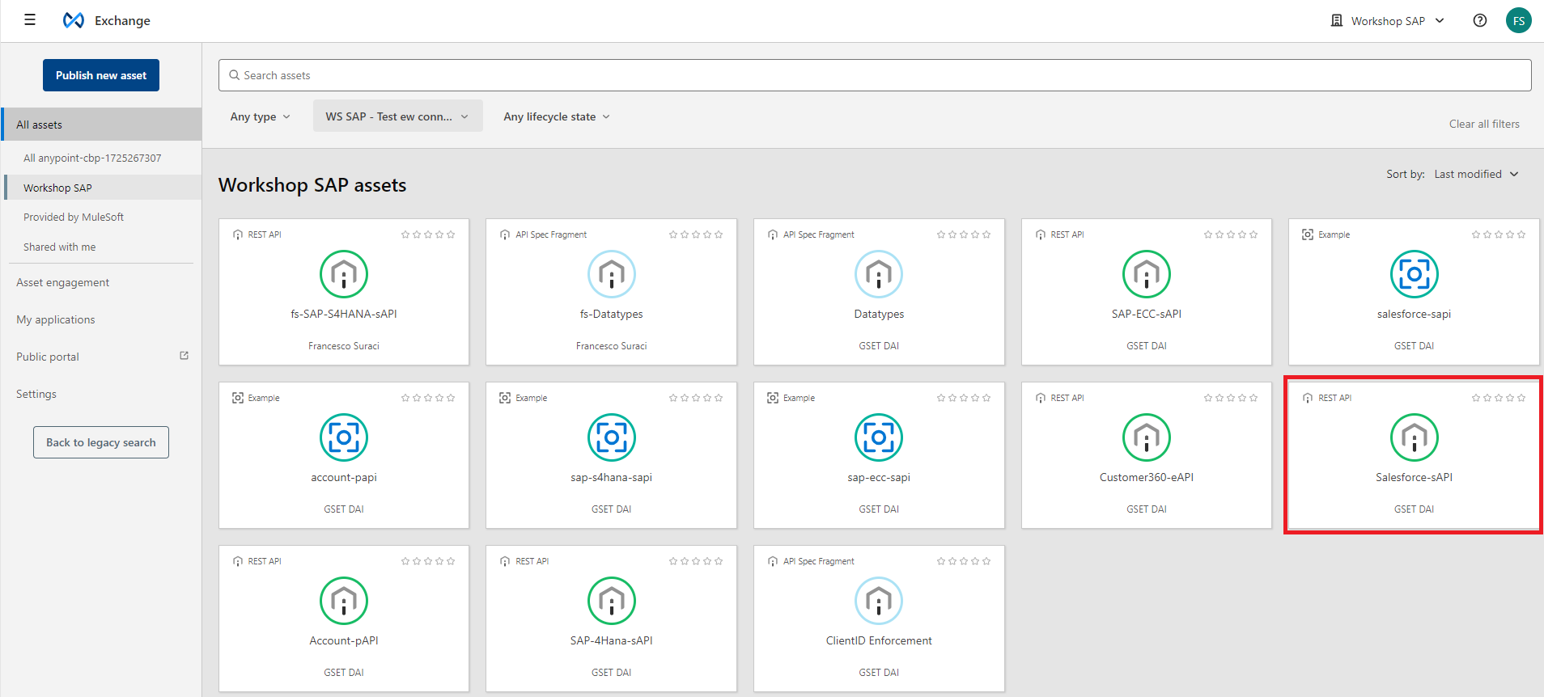Expand the Any lifecycle state dropdown
Screen dimensions: 1544x697
557,116
